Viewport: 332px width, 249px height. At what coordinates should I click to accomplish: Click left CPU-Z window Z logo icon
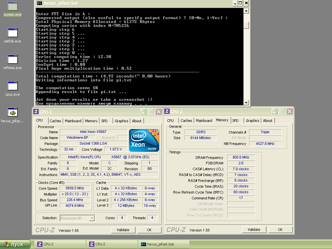pyautogui.click(x=36, y=112)
